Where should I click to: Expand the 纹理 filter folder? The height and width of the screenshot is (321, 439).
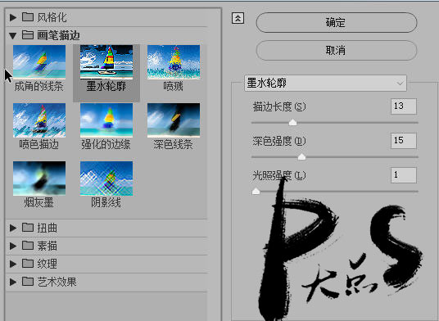point(13,264)
